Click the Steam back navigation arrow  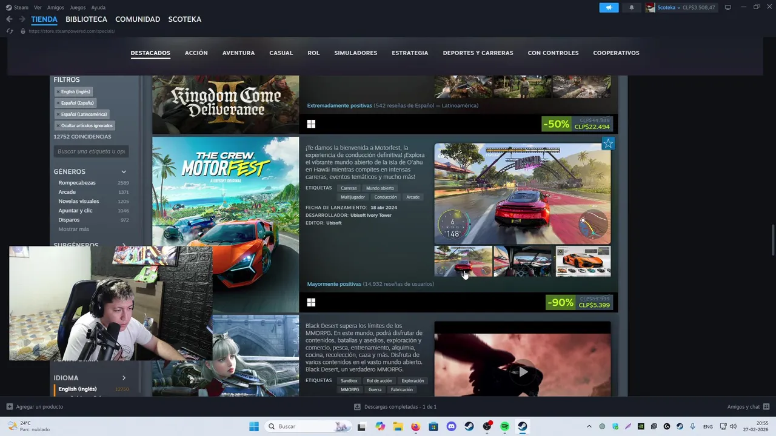tap(9, 19)
